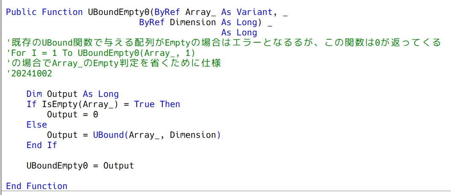Click the 'ByRef Dimension As Long' parameter line
This screenshot has height=195, width=451.
206,22
